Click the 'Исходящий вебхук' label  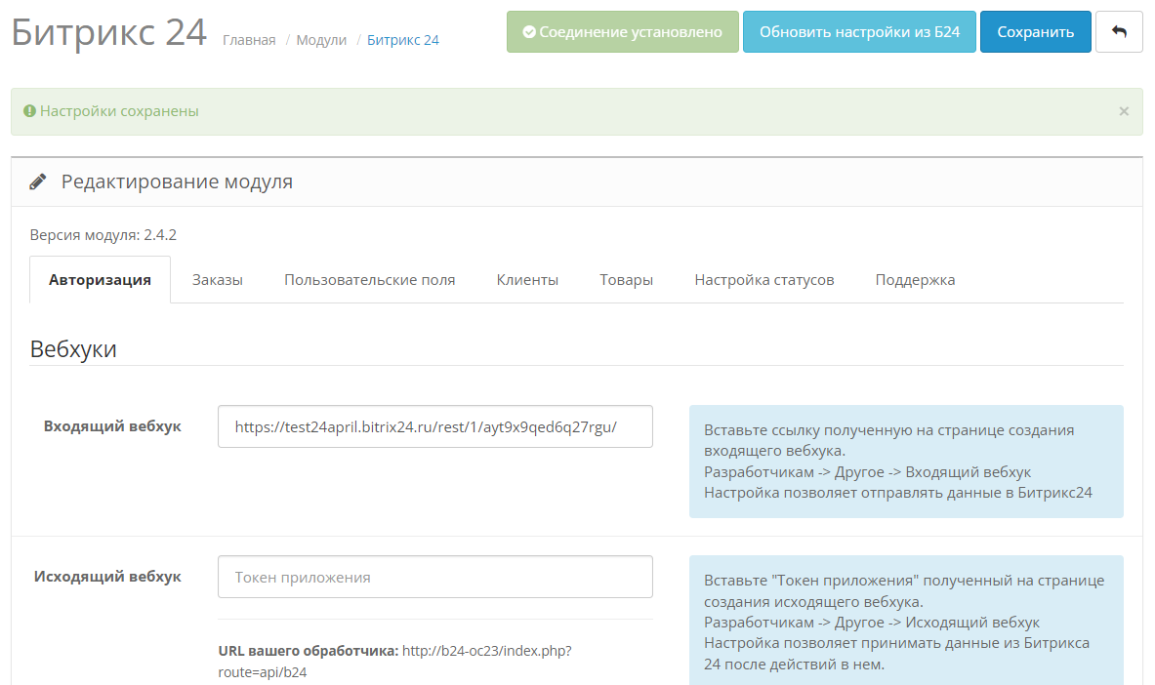[107, 577]
